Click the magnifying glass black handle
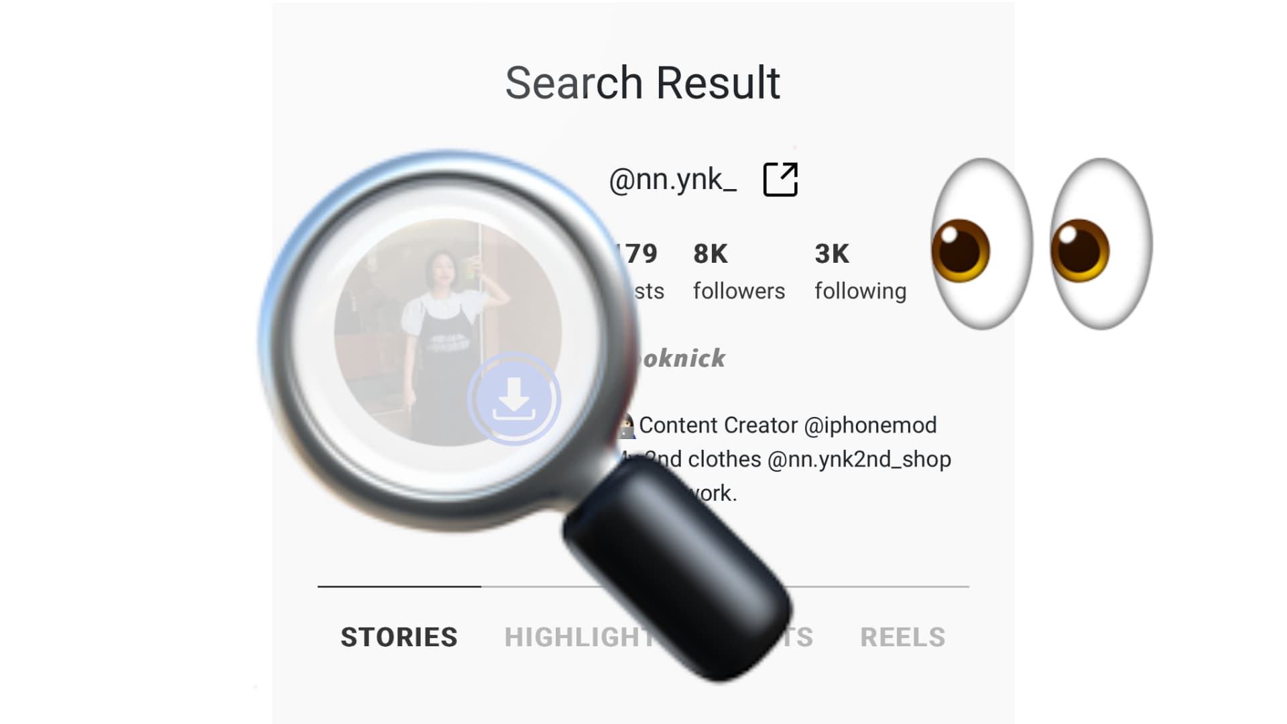 point(677,568)
